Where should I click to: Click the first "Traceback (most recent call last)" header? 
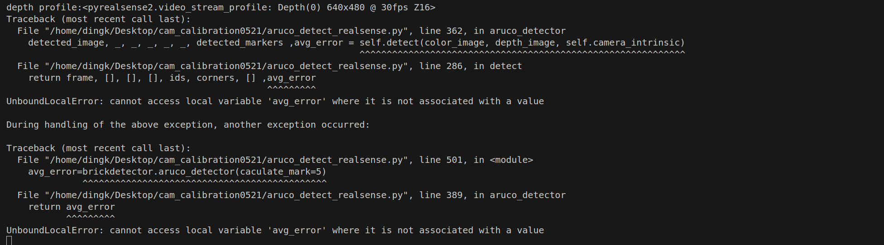click(x=98, y=19)
